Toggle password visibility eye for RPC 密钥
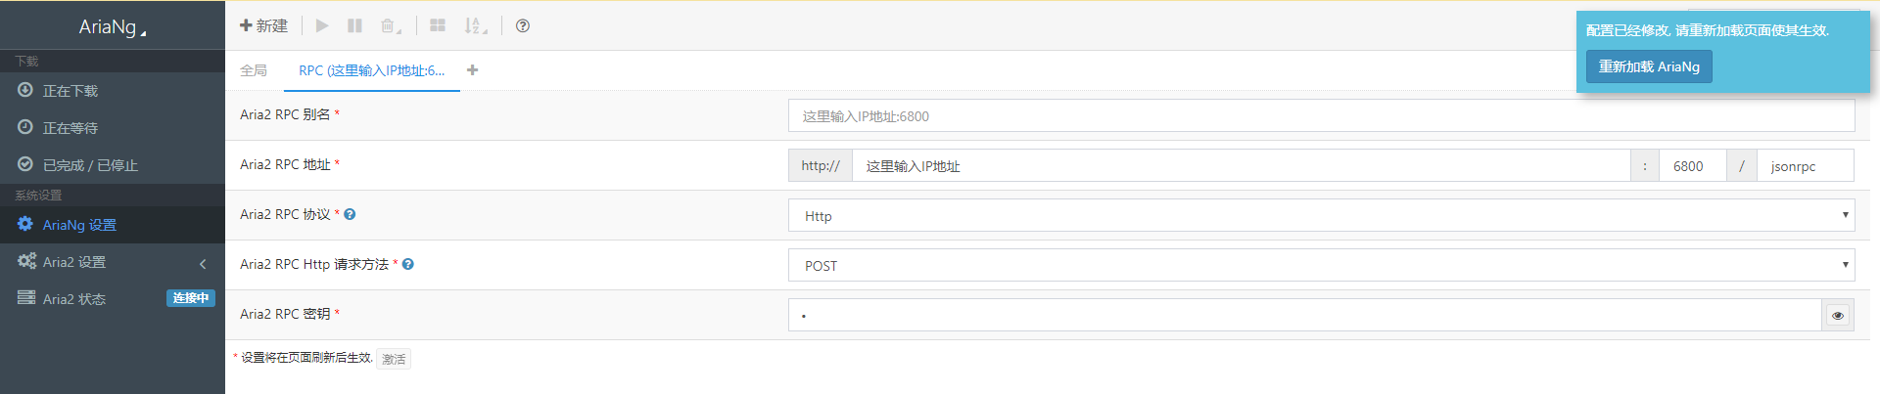Viewport: 1880px width, 394px height. click(x=1838, y=316)
